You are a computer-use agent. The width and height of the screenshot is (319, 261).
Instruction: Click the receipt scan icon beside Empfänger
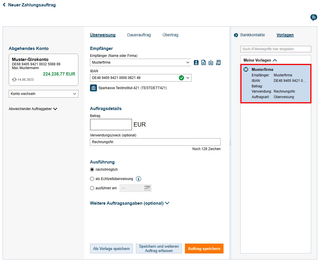tap(218, 62)
